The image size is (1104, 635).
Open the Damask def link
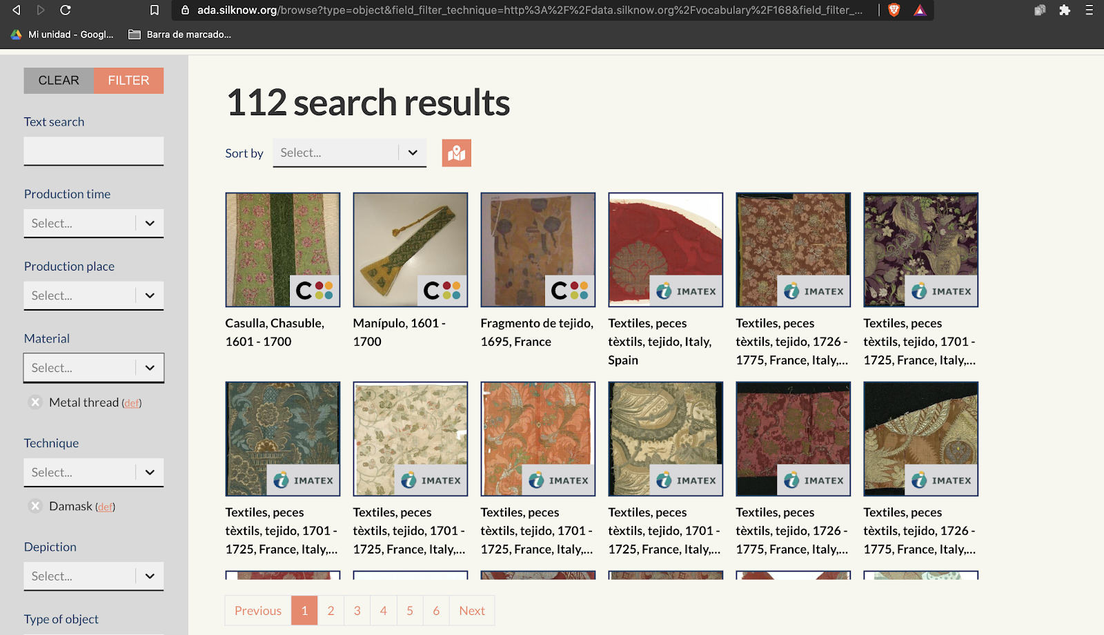[x=105, y=507]
